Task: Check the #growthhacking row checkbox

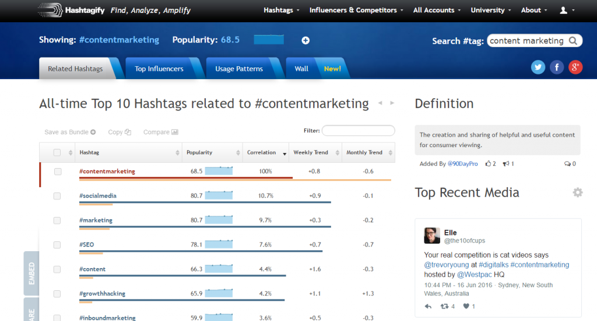Action: [57, 294]
